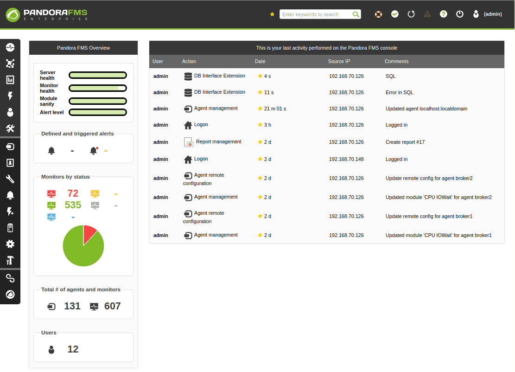Image resolution: width=515 pixels, height=372 pixels.
Task: Click the green normal monitor status icon
Action: click(x=51, y=206)
